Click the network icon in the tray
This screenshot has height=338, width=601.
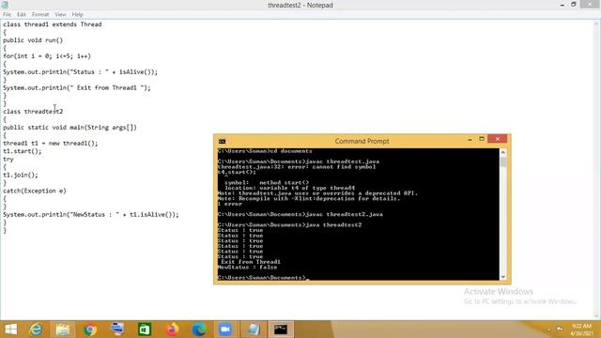560,329
